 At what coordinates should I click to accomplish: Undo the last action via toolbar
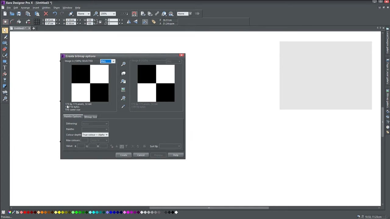[55, 13]
